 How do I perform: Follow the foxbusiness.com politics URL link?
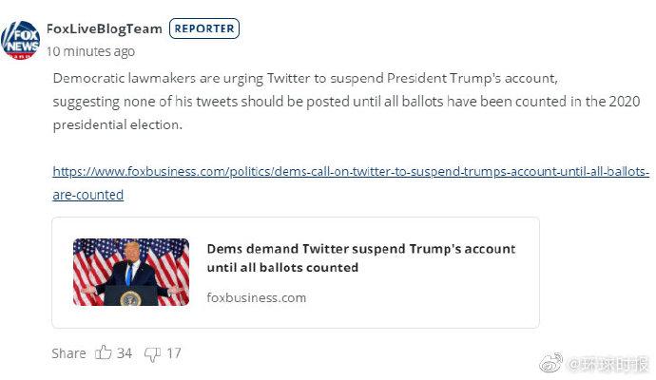click(351, 171)
